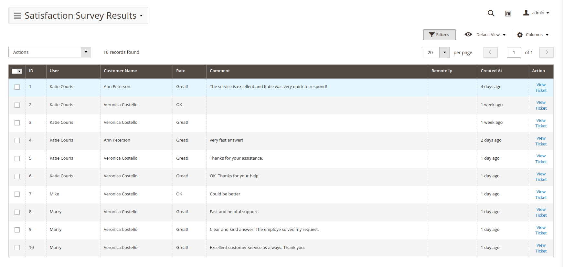Click the Filters button
The height and width of the screenshot is (267, 563).
439,35
